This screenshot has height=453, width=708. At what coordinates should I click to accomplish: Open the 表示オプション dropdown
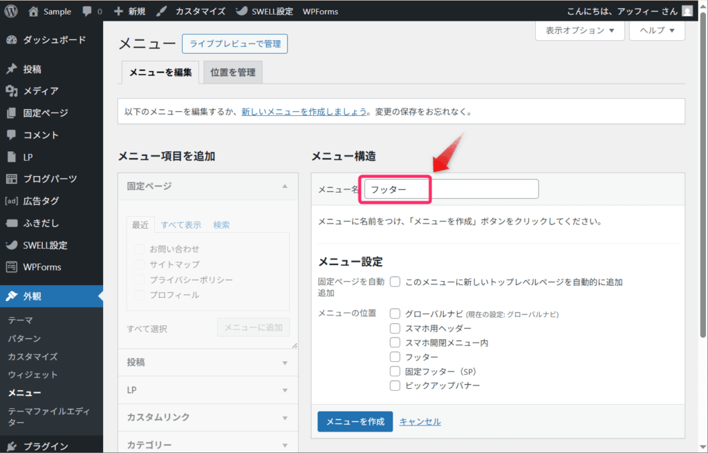[580, 30]
